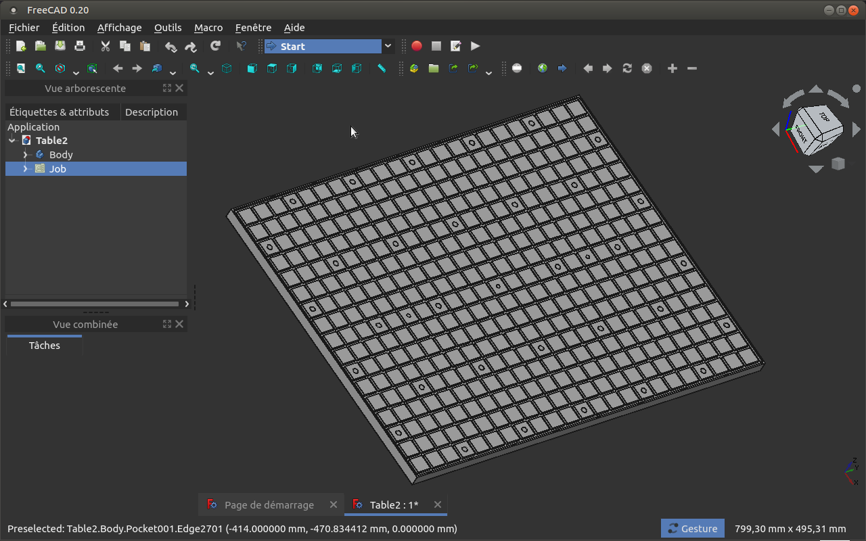This screenshot has height=541, width=866.
Task: Toggle the draw style no-entry icon
Action: click(60, 68)
